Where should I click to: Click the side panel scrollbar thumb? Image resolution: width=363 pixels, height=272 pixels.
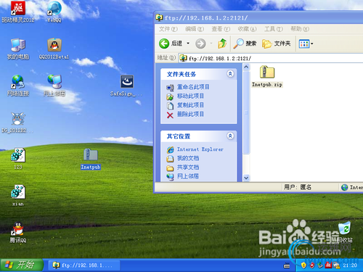[246, 112]
